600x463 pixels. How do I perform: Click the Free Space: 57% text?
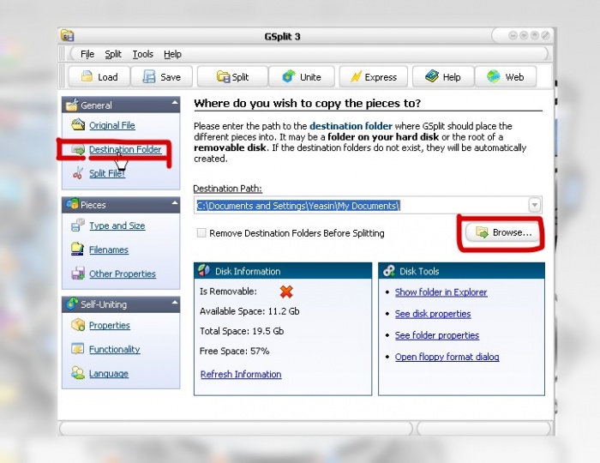(x=234, y=351)
